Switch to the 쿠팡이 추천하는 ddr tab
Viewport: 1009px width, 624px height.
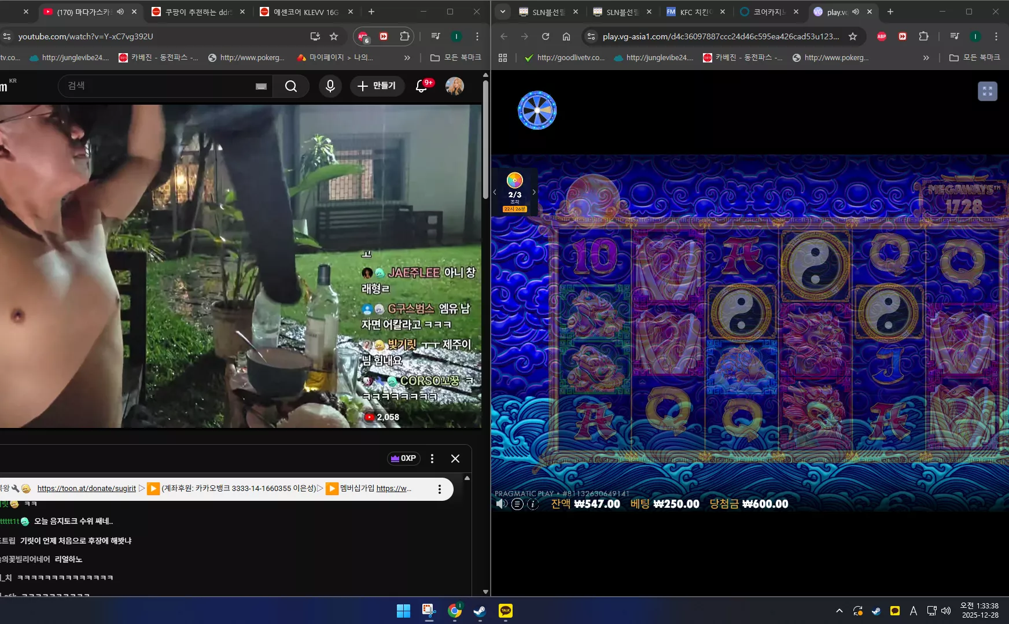[x=198, y=12]
